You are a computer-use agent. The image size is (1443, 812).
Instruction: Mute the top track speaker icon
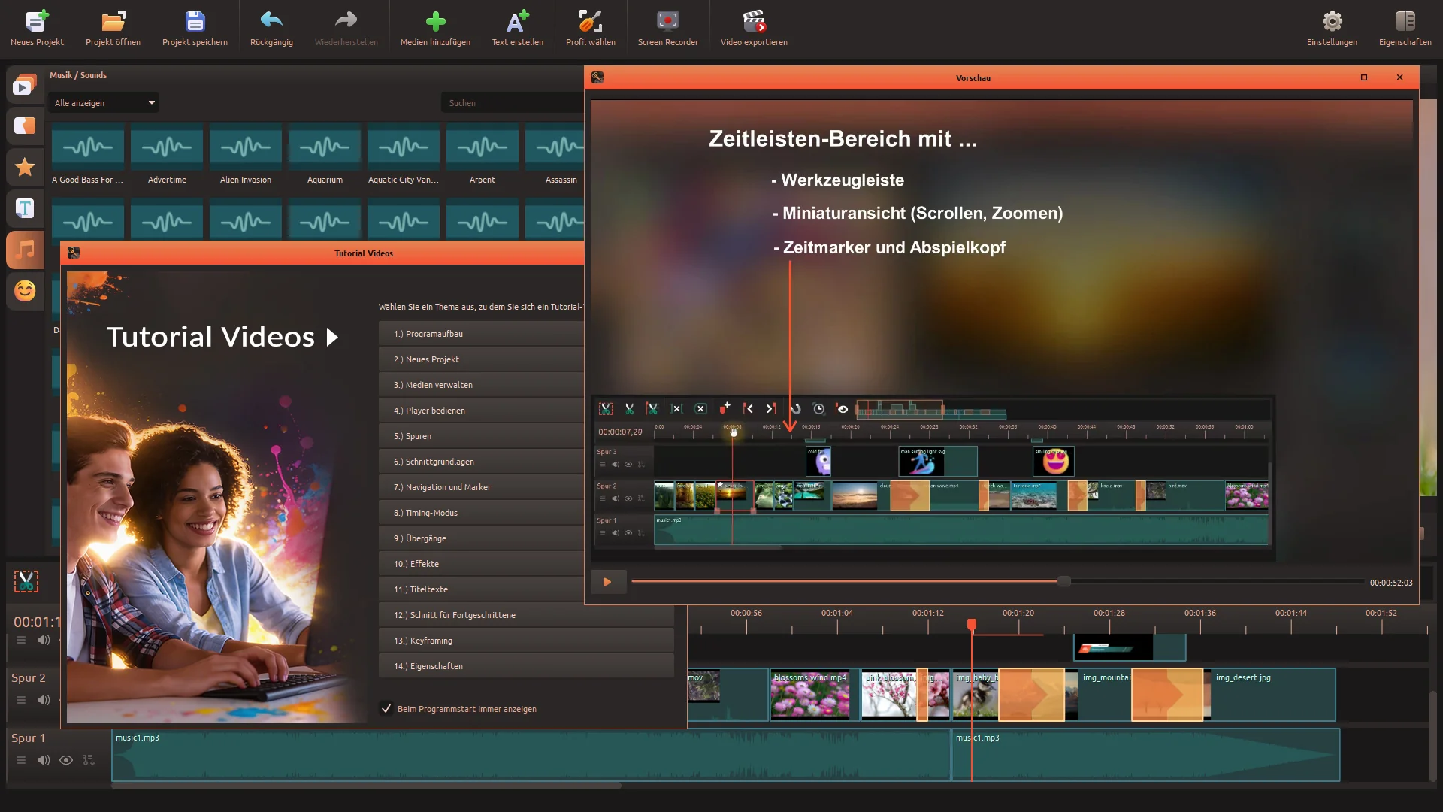pos(44,640)
